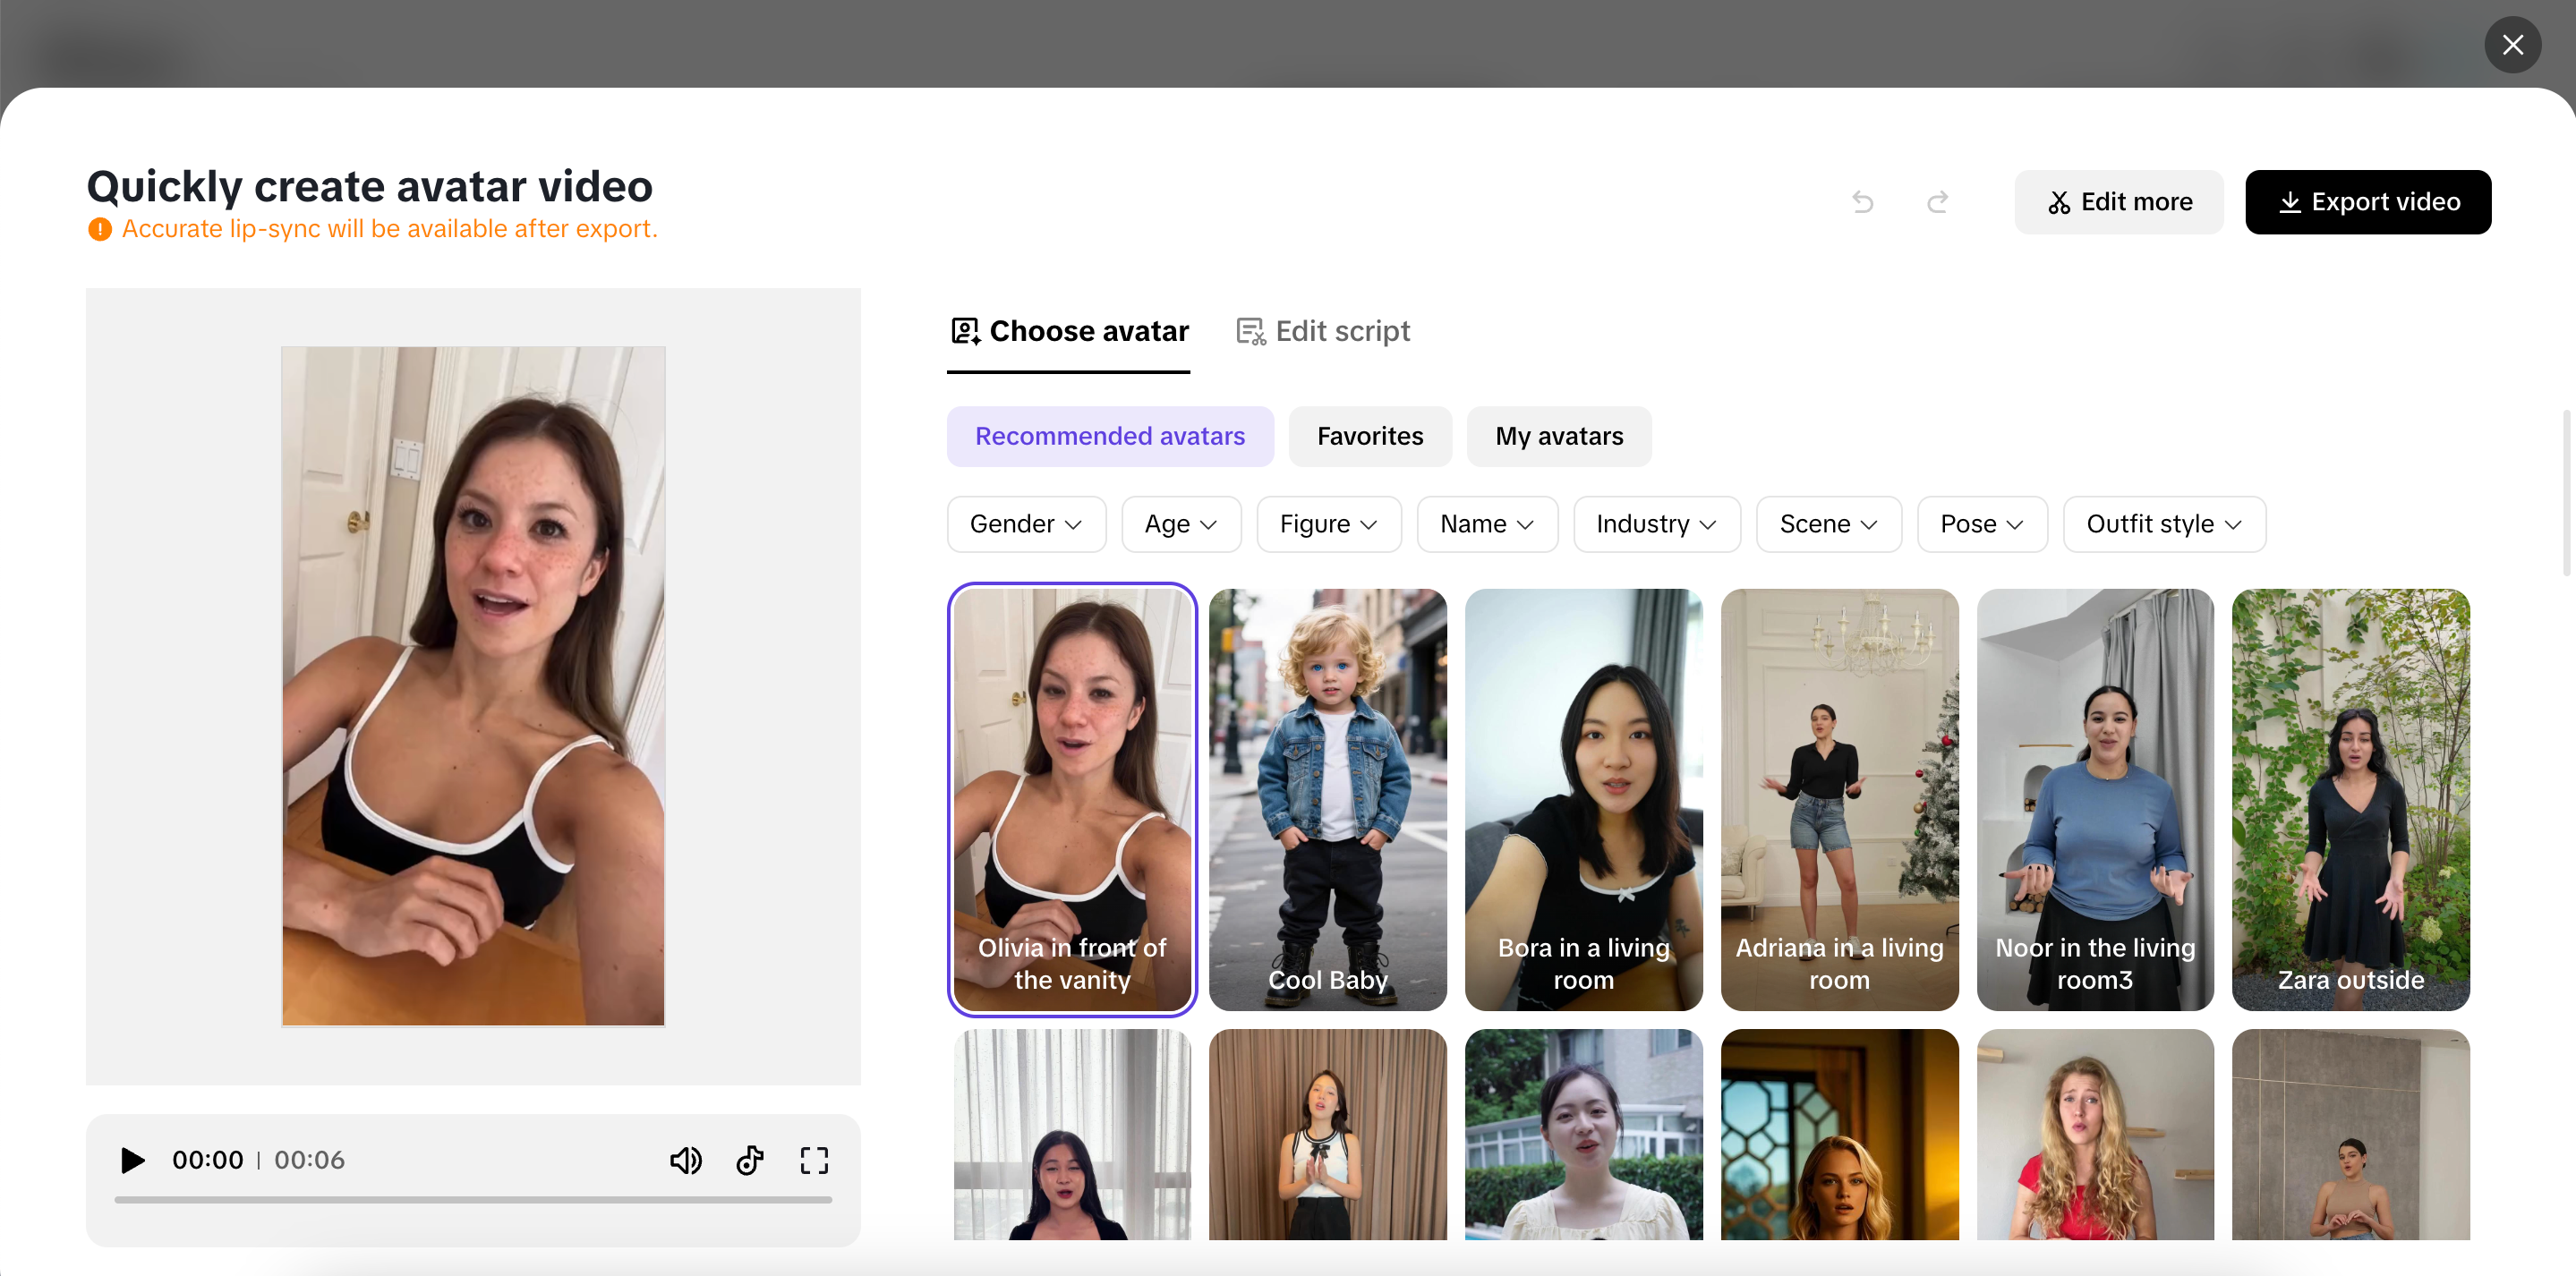Click the avatar list scrollbar
The width and height of the screenshot is (2576, 1276).
coord(2567,492)
